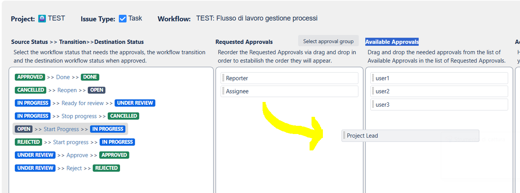Click the CANCELLED source status badge

pyautogui.click(x=31, y=90)
